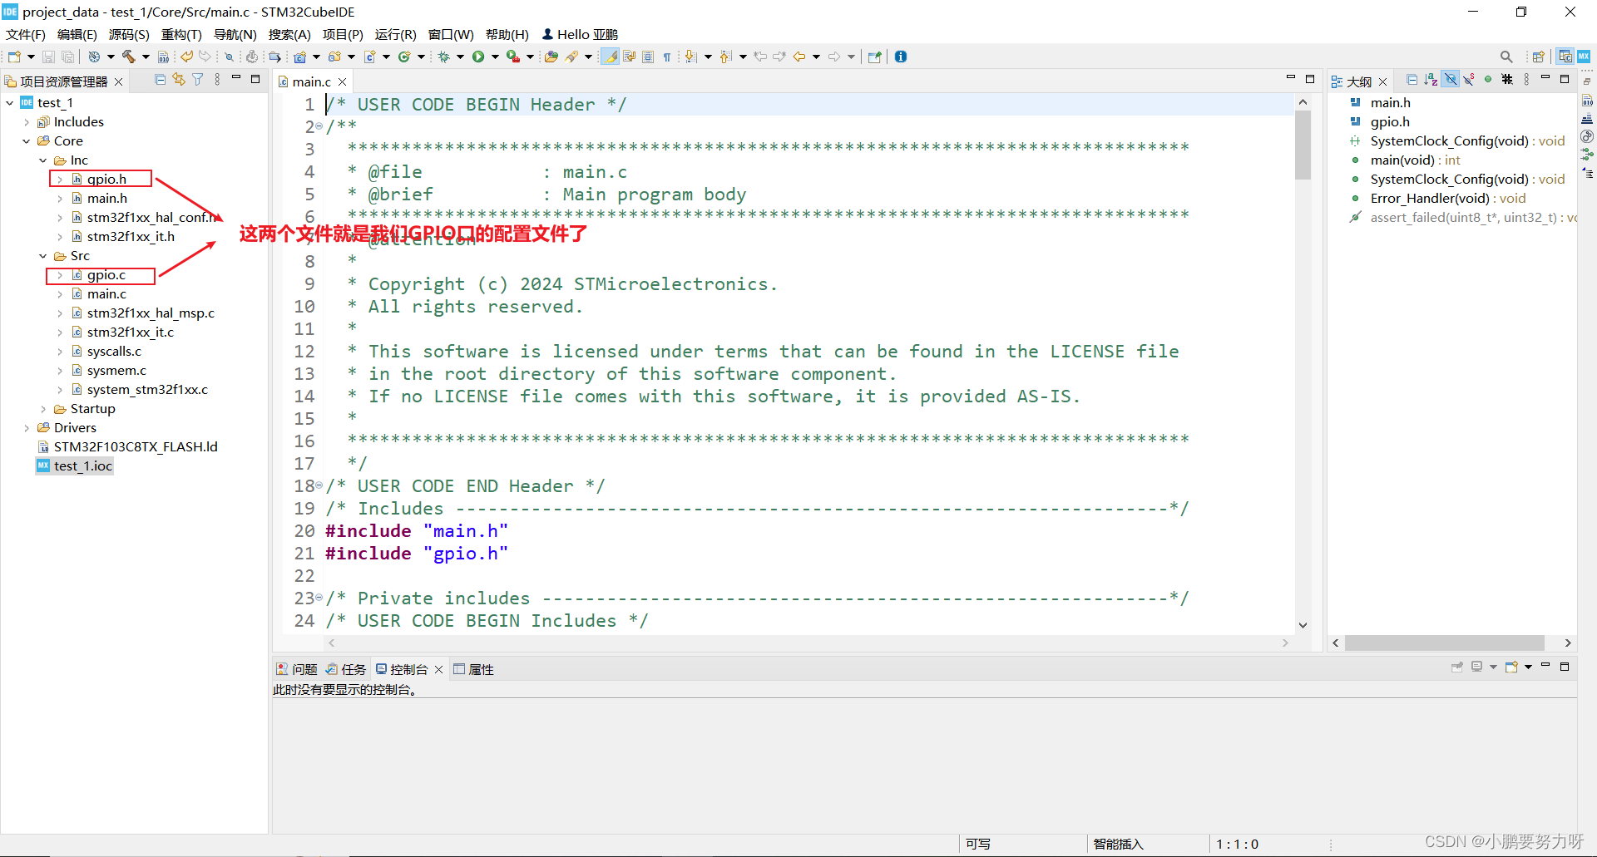Screen dimensions: 1597x857
Task: Collapse the Core folder
Action: click(27, 141)
